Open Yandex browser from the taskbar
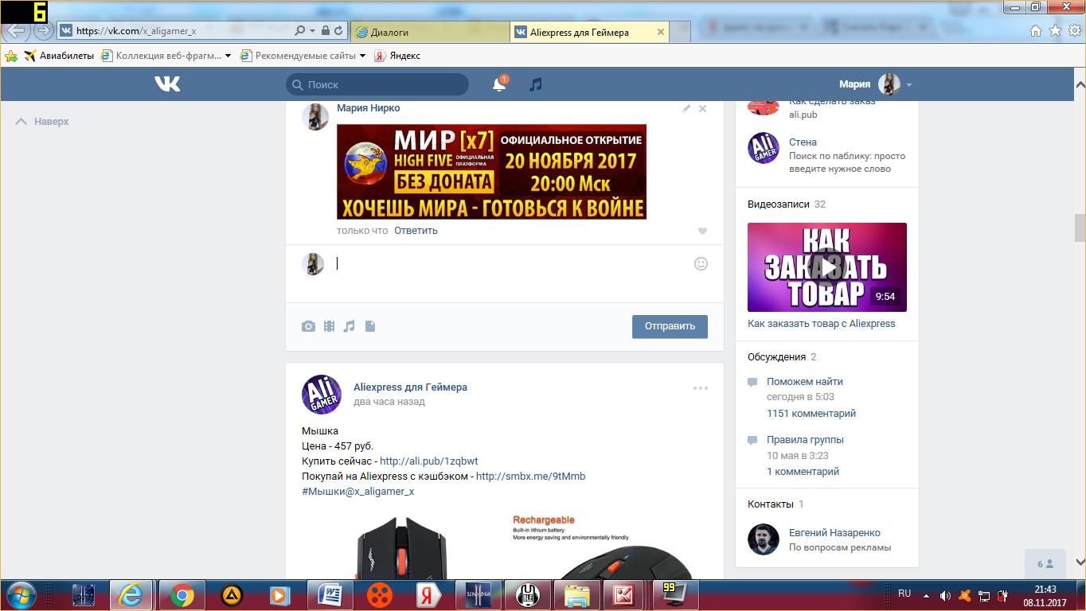The width and height of the screenshot is (1086, 611). tap(428, 595)
